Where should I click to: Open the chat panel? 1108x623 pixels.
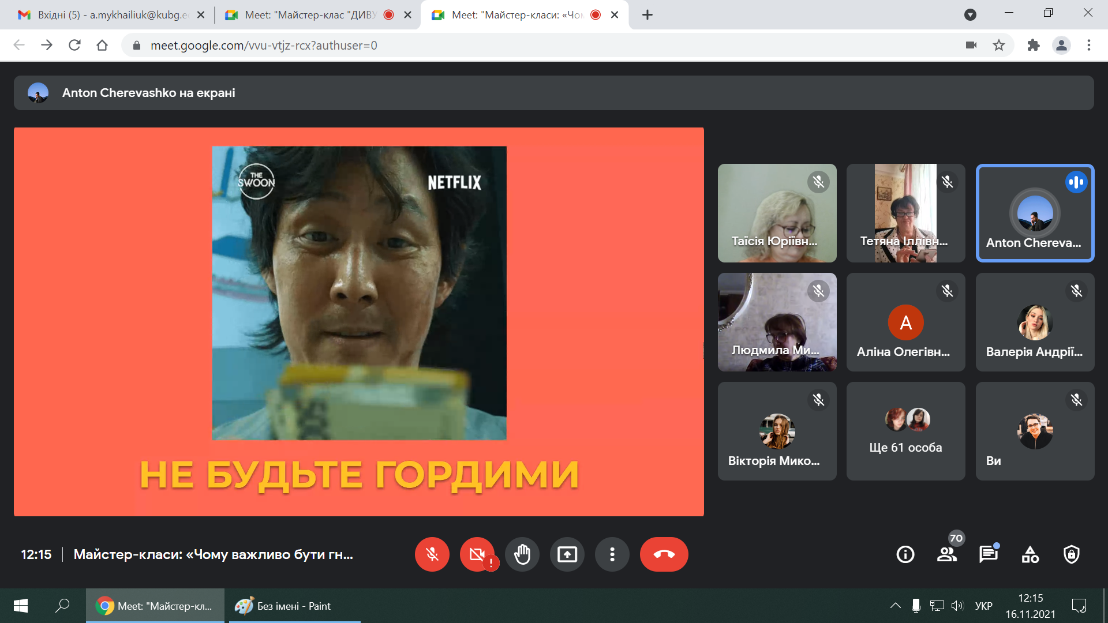pyautogui.click(x=988, y=554)
